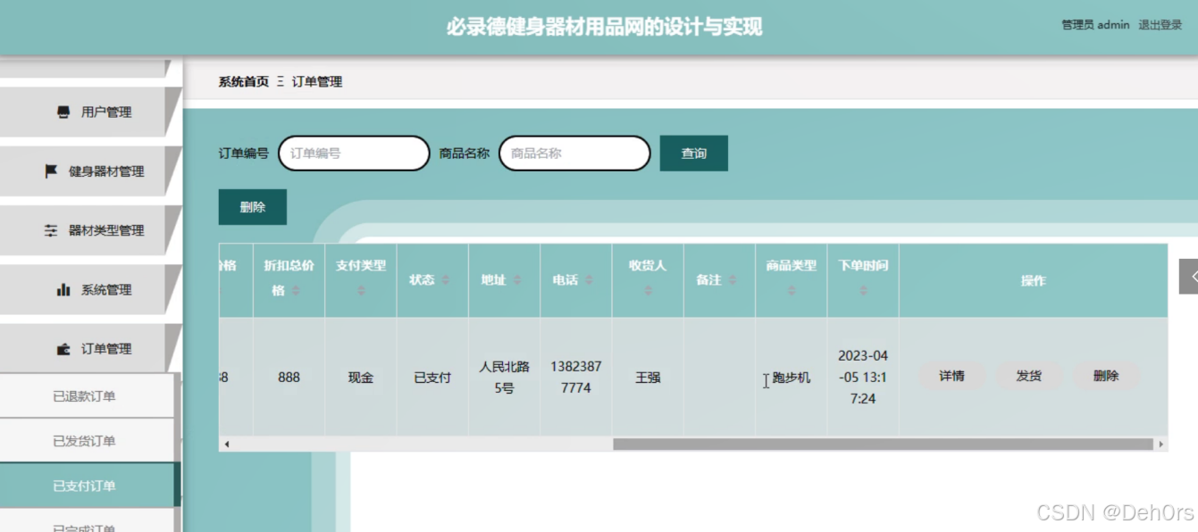Focus the 订单编号 input field
This screenshot has height=532, width=1198.
(355, 154)
